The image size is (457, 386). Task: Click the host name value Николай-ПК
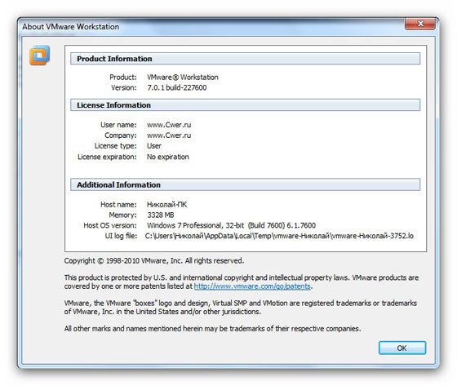(x=166, y=204)
